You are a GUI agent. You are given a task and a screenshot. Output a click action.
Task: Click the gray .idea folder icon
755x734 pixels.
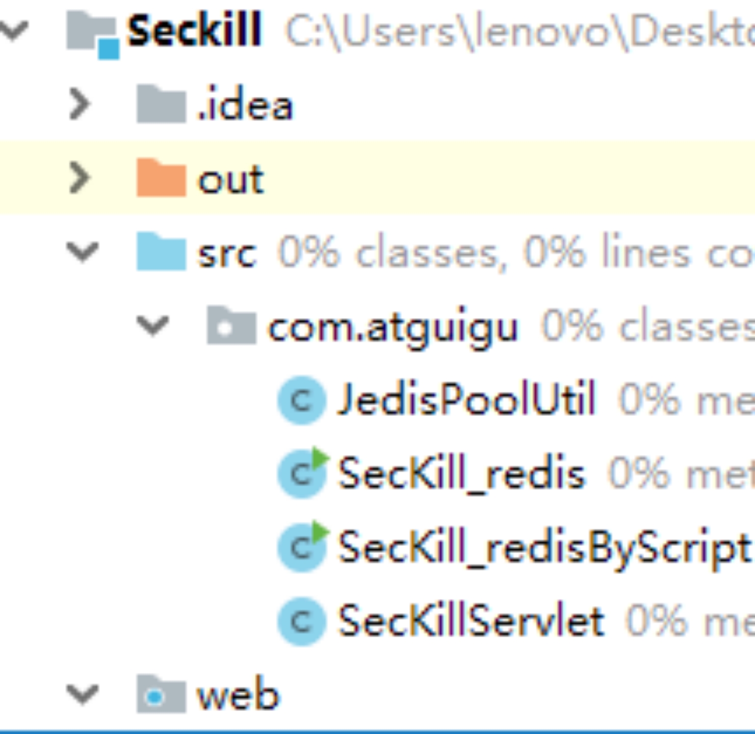pos(161,105)
